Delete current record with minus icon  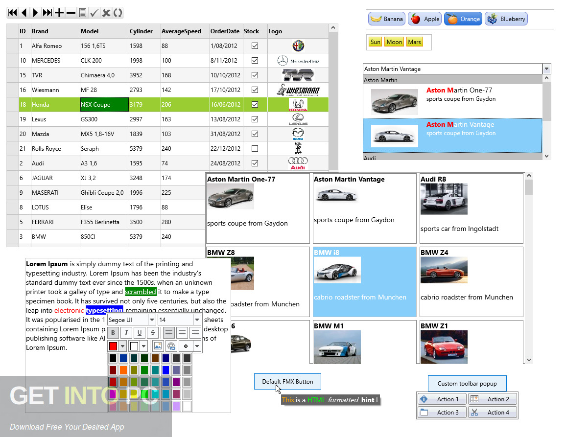coord(71,13)
